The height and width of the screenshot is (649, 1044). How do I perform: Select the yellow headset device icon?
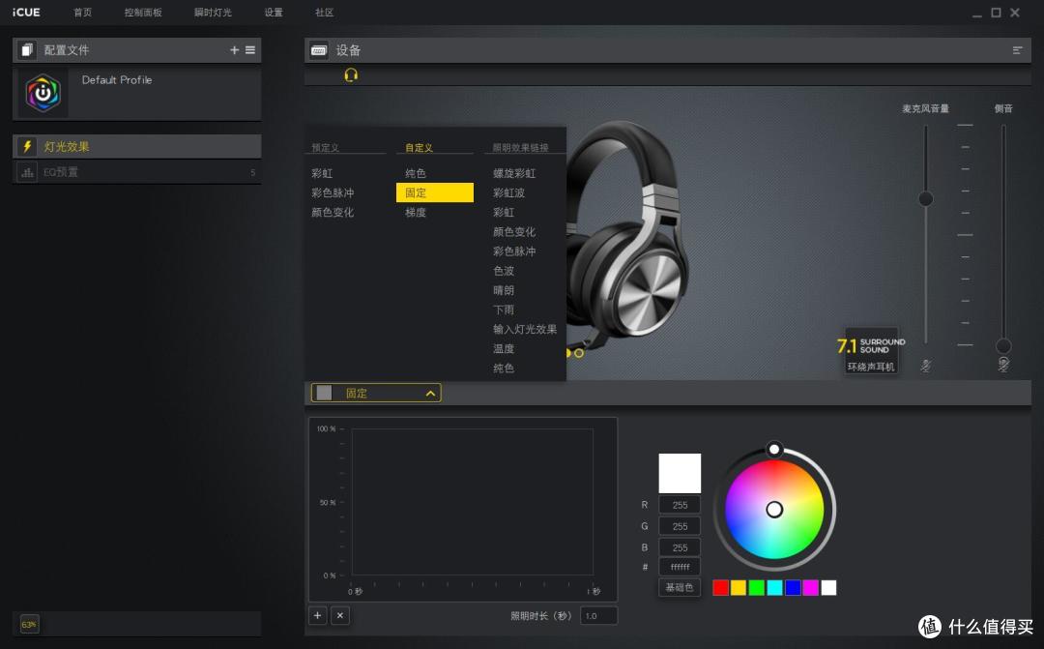pyautogui.click(x=351, y=75)
